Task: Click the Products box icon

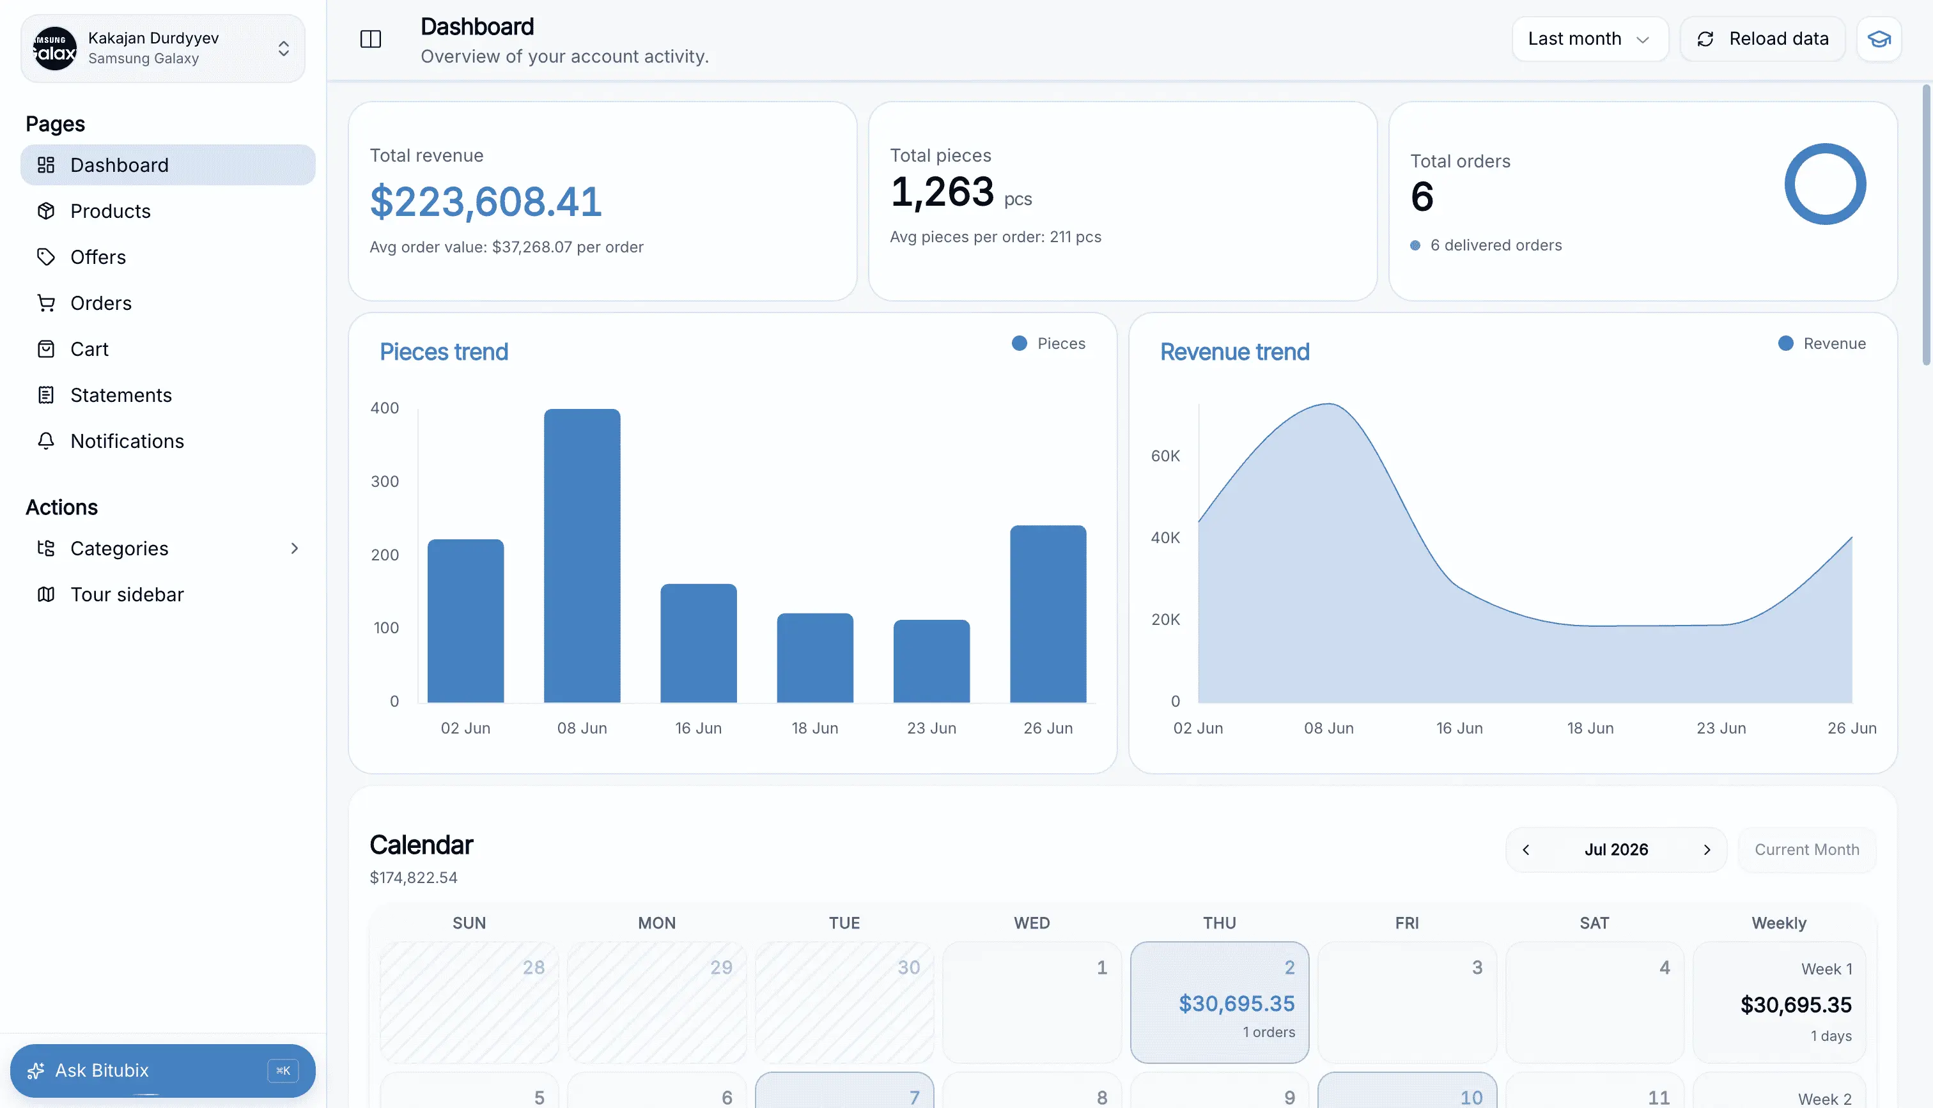Action: [x=45, y=211]
